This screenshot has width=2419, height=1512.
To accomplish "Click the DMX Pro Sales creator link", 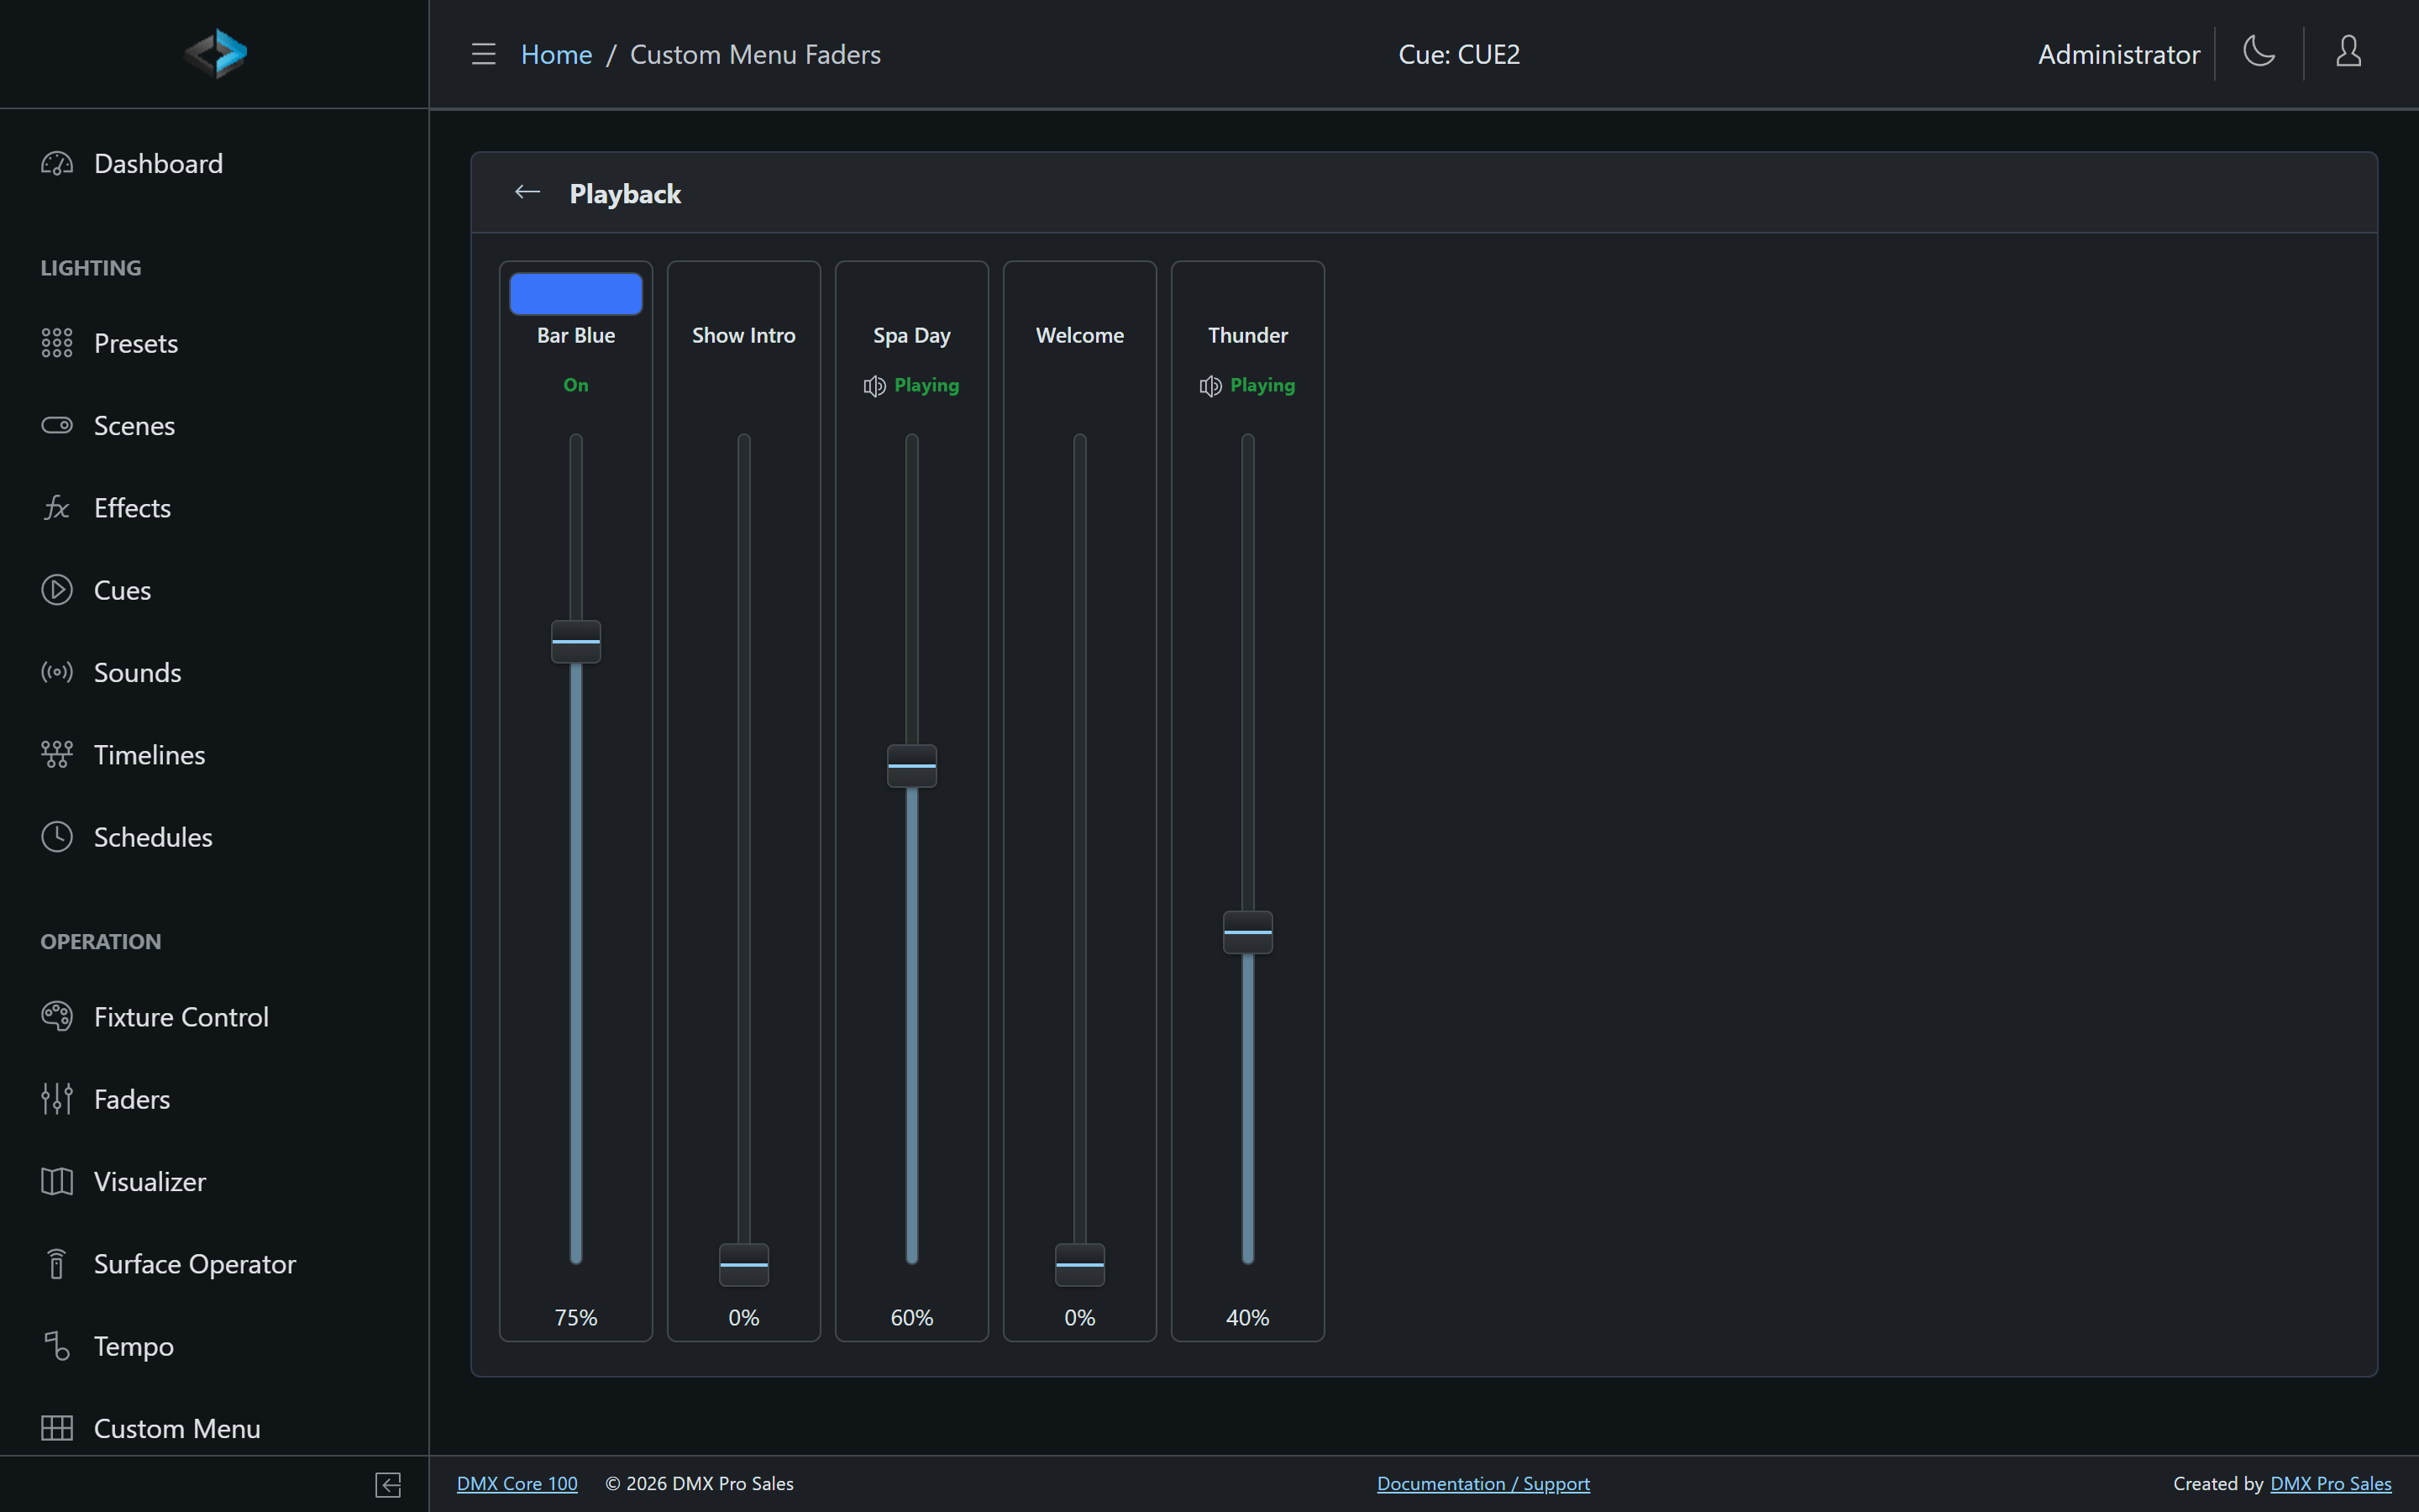I will point(2331,1484).
